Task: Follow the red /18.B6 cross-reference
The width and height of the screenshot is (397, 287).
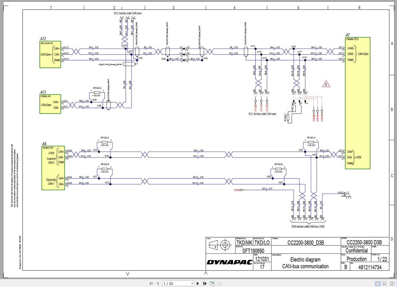Action: tap(313, 117)
